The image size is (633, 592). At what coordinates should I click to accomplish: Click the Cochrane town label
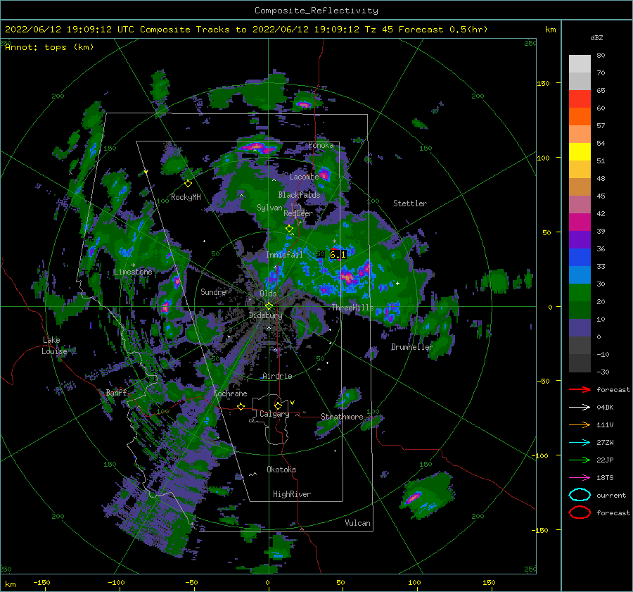[230, 393]
